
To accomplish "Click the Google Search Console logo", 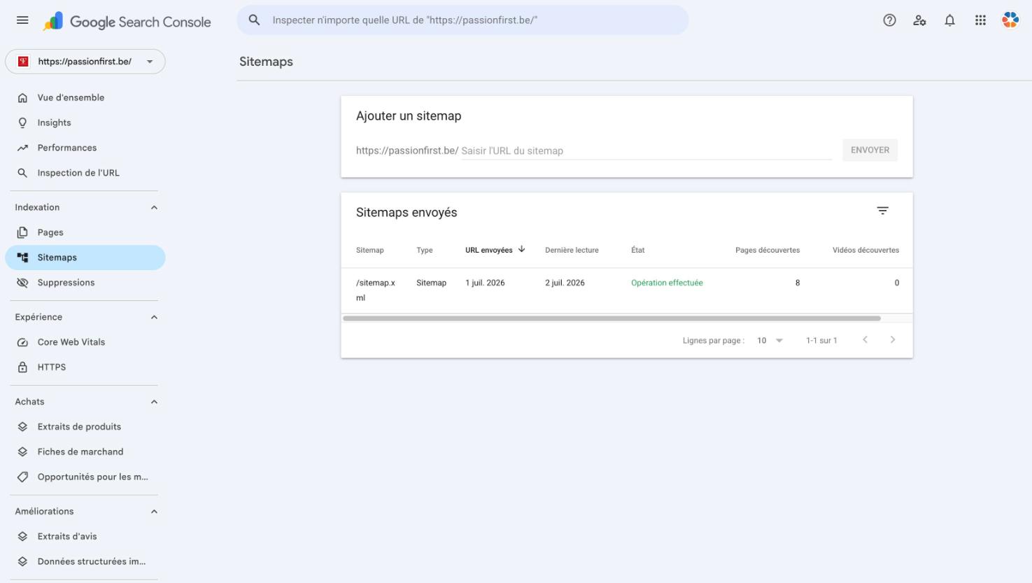I will tap(127, 22).
